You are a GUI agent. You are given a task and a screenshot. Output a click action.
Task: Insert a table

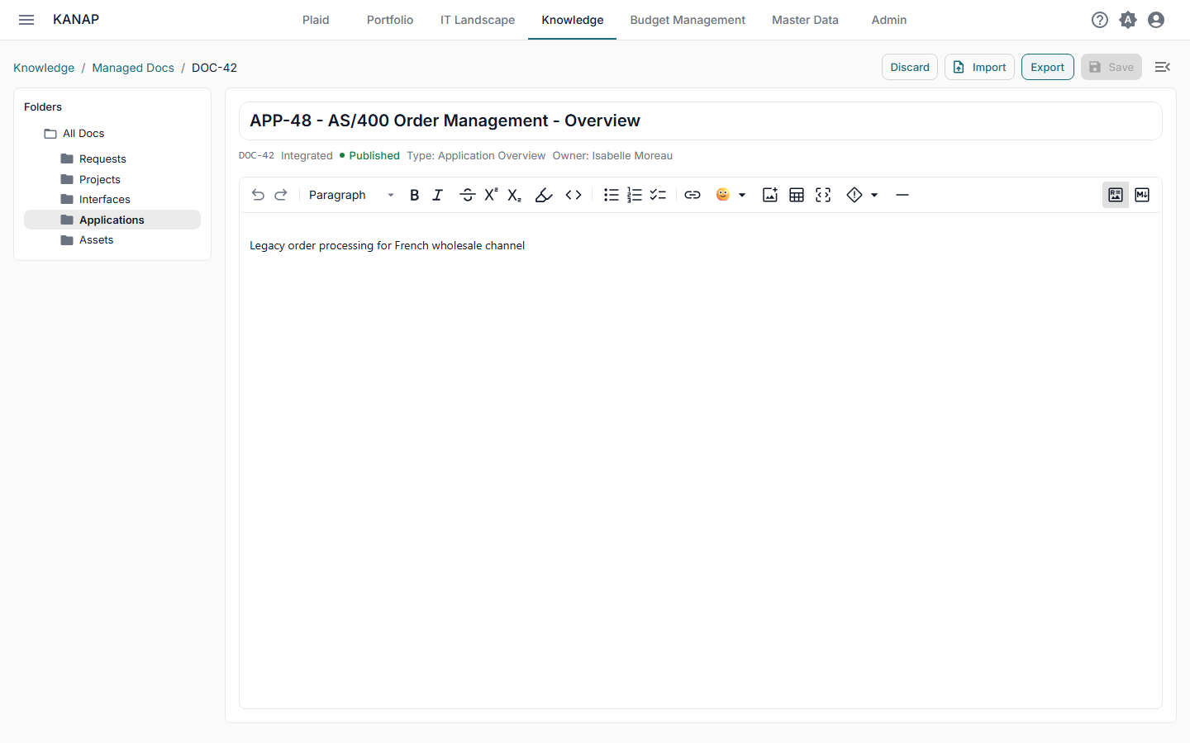pyautogui.click(x=797, y=195)
